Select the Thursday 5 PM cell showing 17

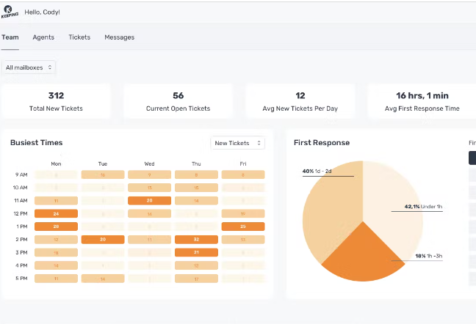click(x=196, y=279)
